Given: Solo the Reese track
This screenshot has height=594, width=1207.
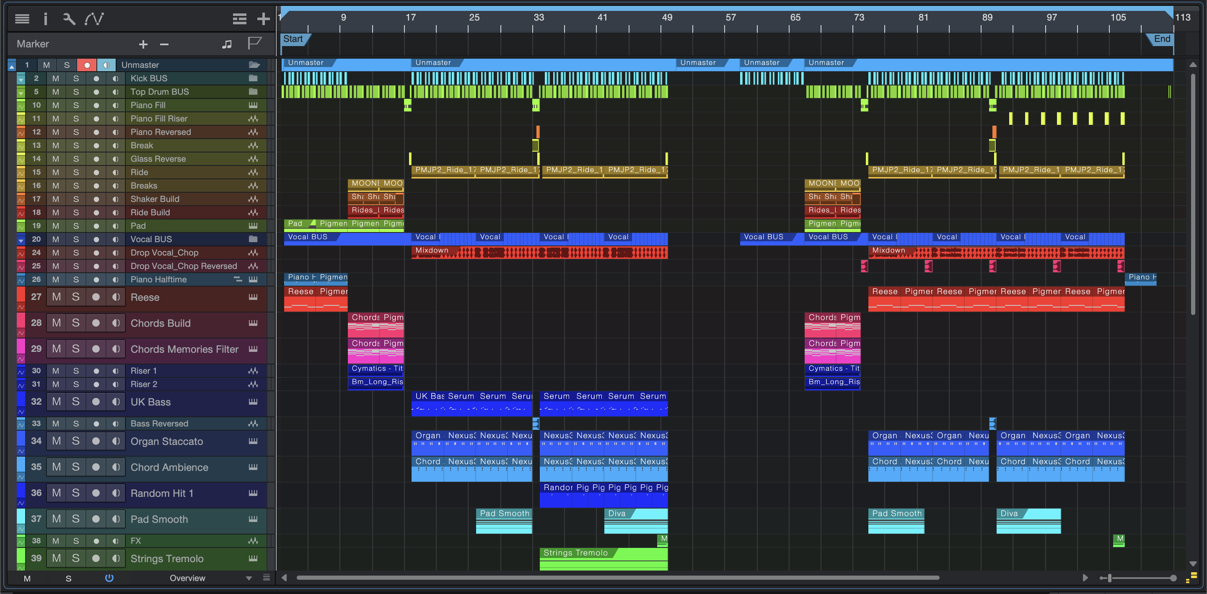Looking at the screenshot, I should click(75, 297).
